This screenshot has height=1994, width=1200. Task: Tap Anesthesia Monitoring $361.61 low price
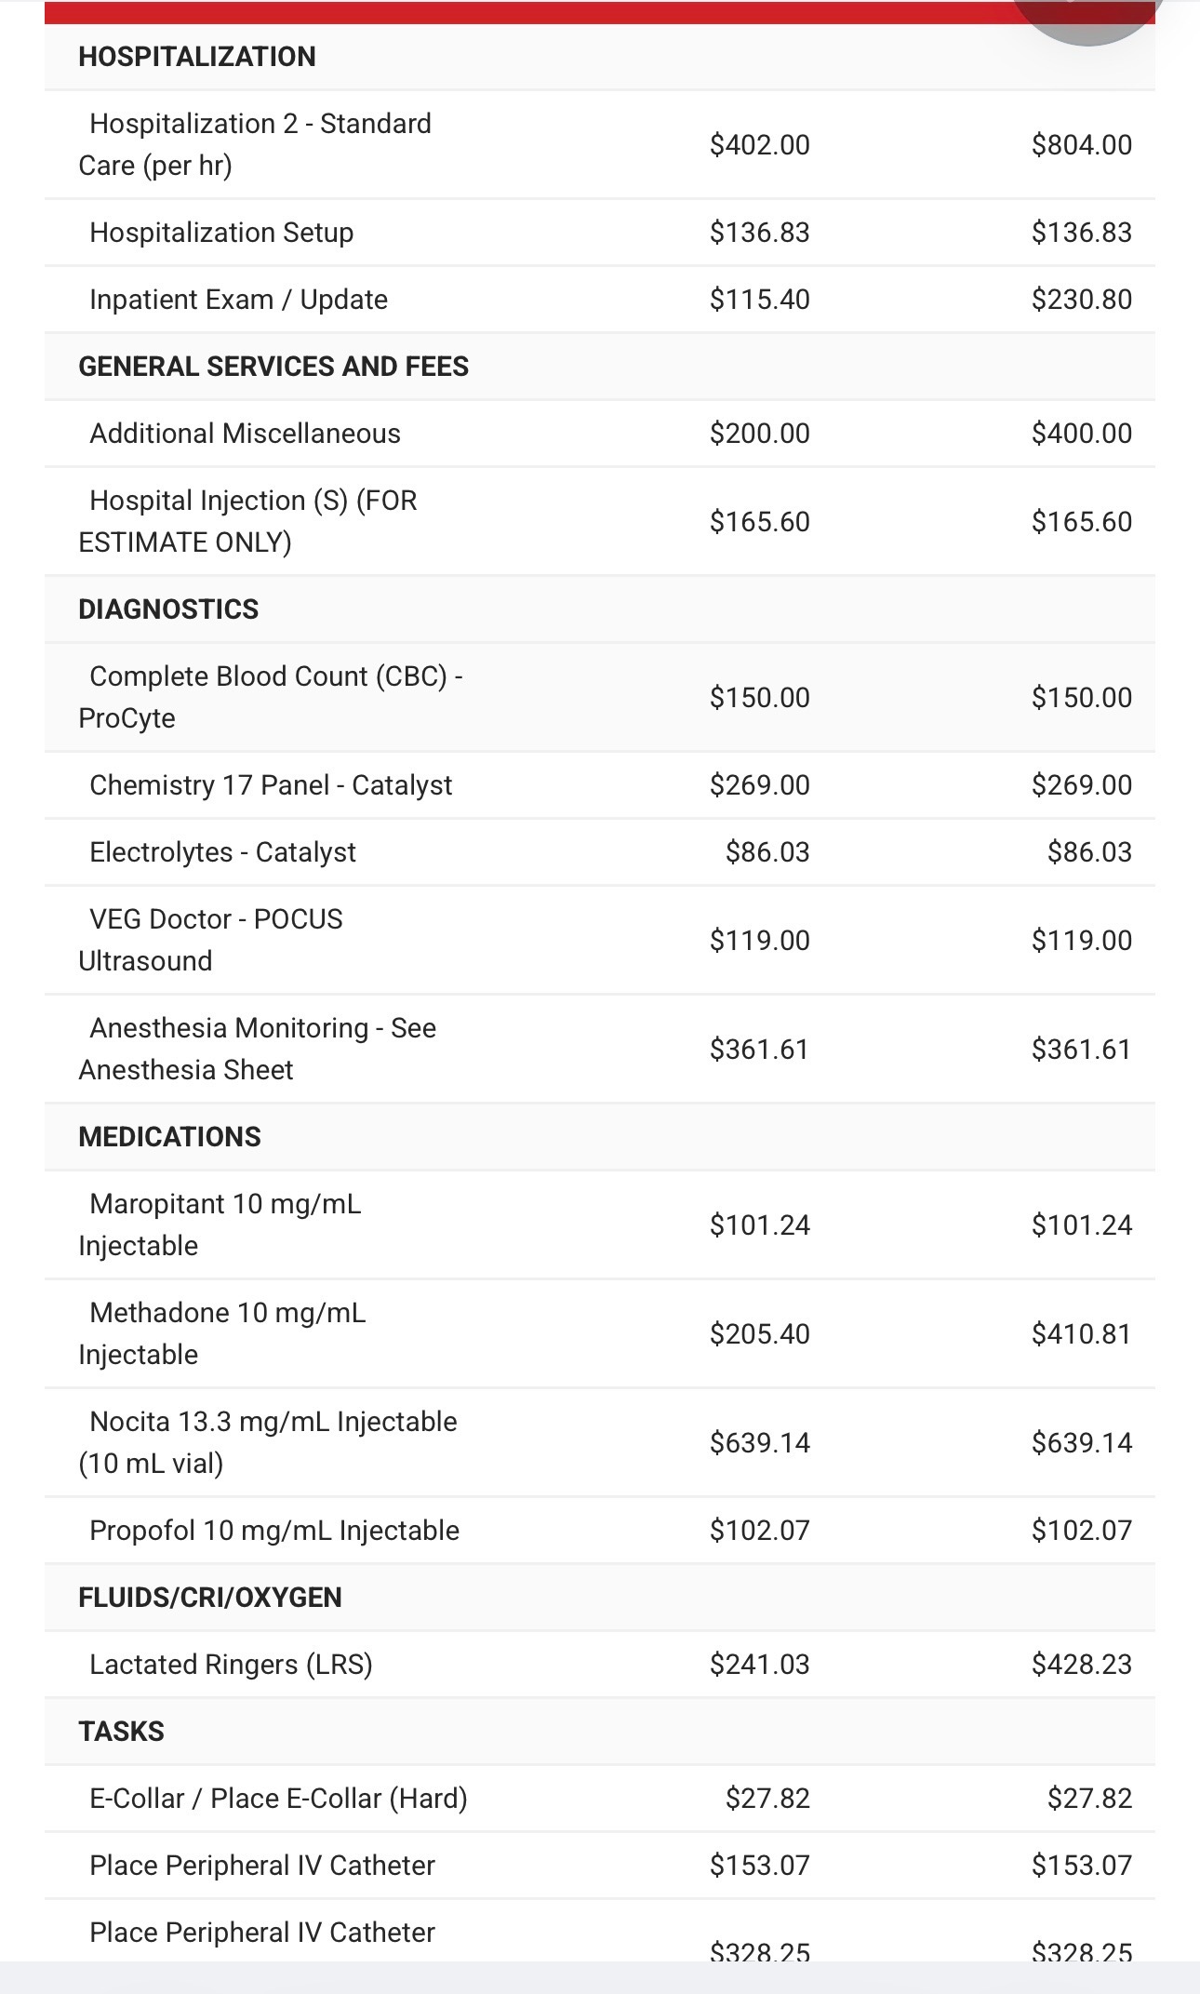click(759, 1050)
